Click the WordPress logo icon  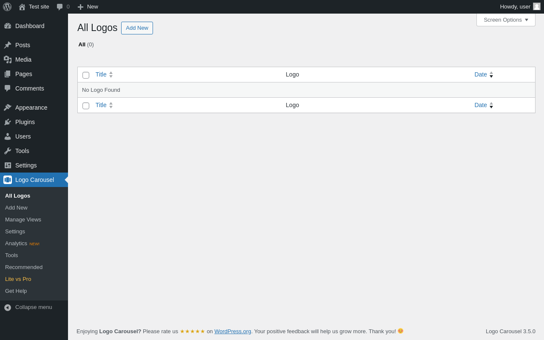point(7,7)
